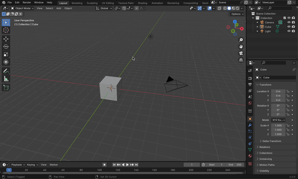Select the Measure tool
The width and height of the screenshot is (298, 179).
click(x=6, y=79)
